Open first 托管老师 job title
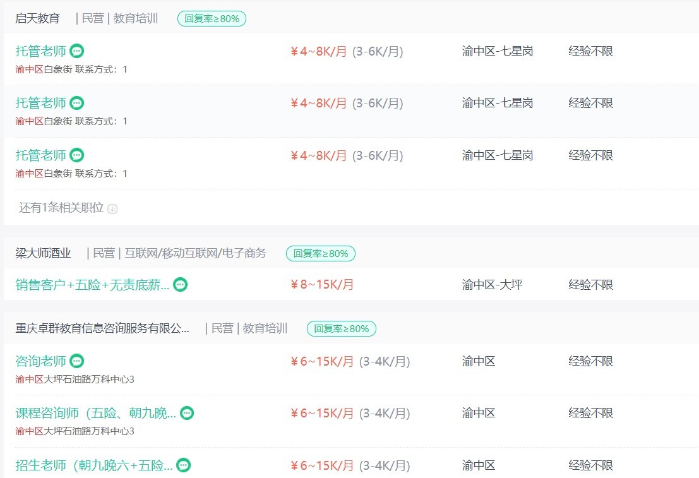 pyautogui.click(x=40, y=51)
